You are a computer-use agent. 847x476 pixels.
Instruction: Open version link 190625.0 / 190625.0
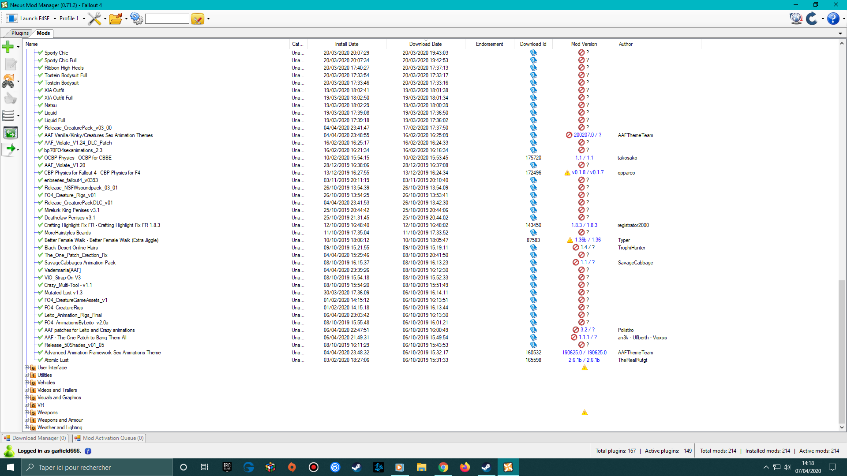(x=584, y=353)
